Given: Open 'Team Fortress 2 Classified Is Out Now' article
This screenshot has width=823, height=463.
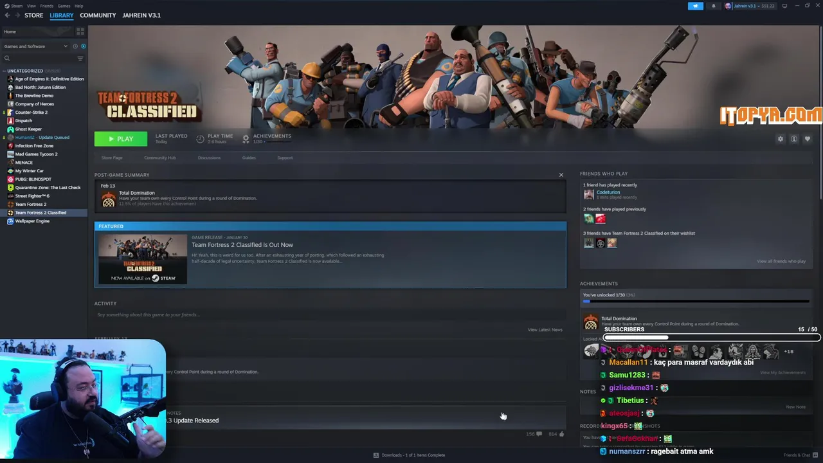Looking at the screenshot, I should tap(242, 245).
